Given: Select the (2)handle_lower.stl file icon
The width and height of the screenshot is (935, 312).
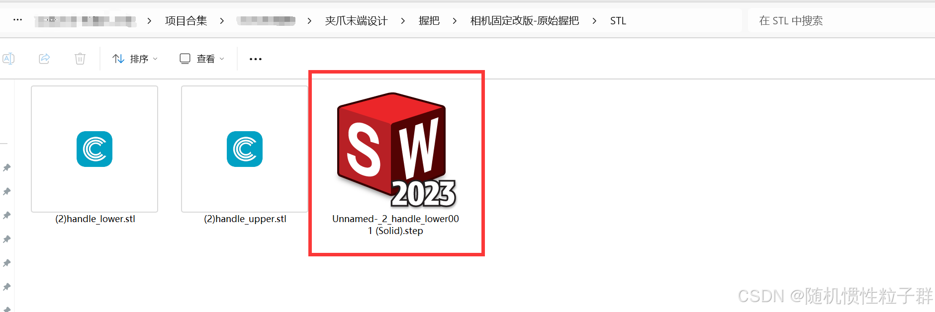Looking at the screenshot, I should (94, 149).
